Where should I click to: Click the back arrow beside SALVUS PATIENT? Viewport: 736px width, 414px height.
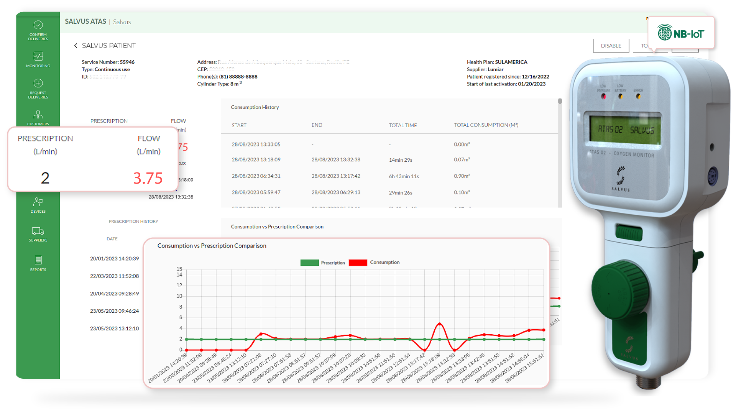pos(76,45)
